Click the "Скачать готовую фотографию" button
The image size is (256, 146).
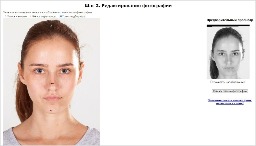click(x=230, y=91)
